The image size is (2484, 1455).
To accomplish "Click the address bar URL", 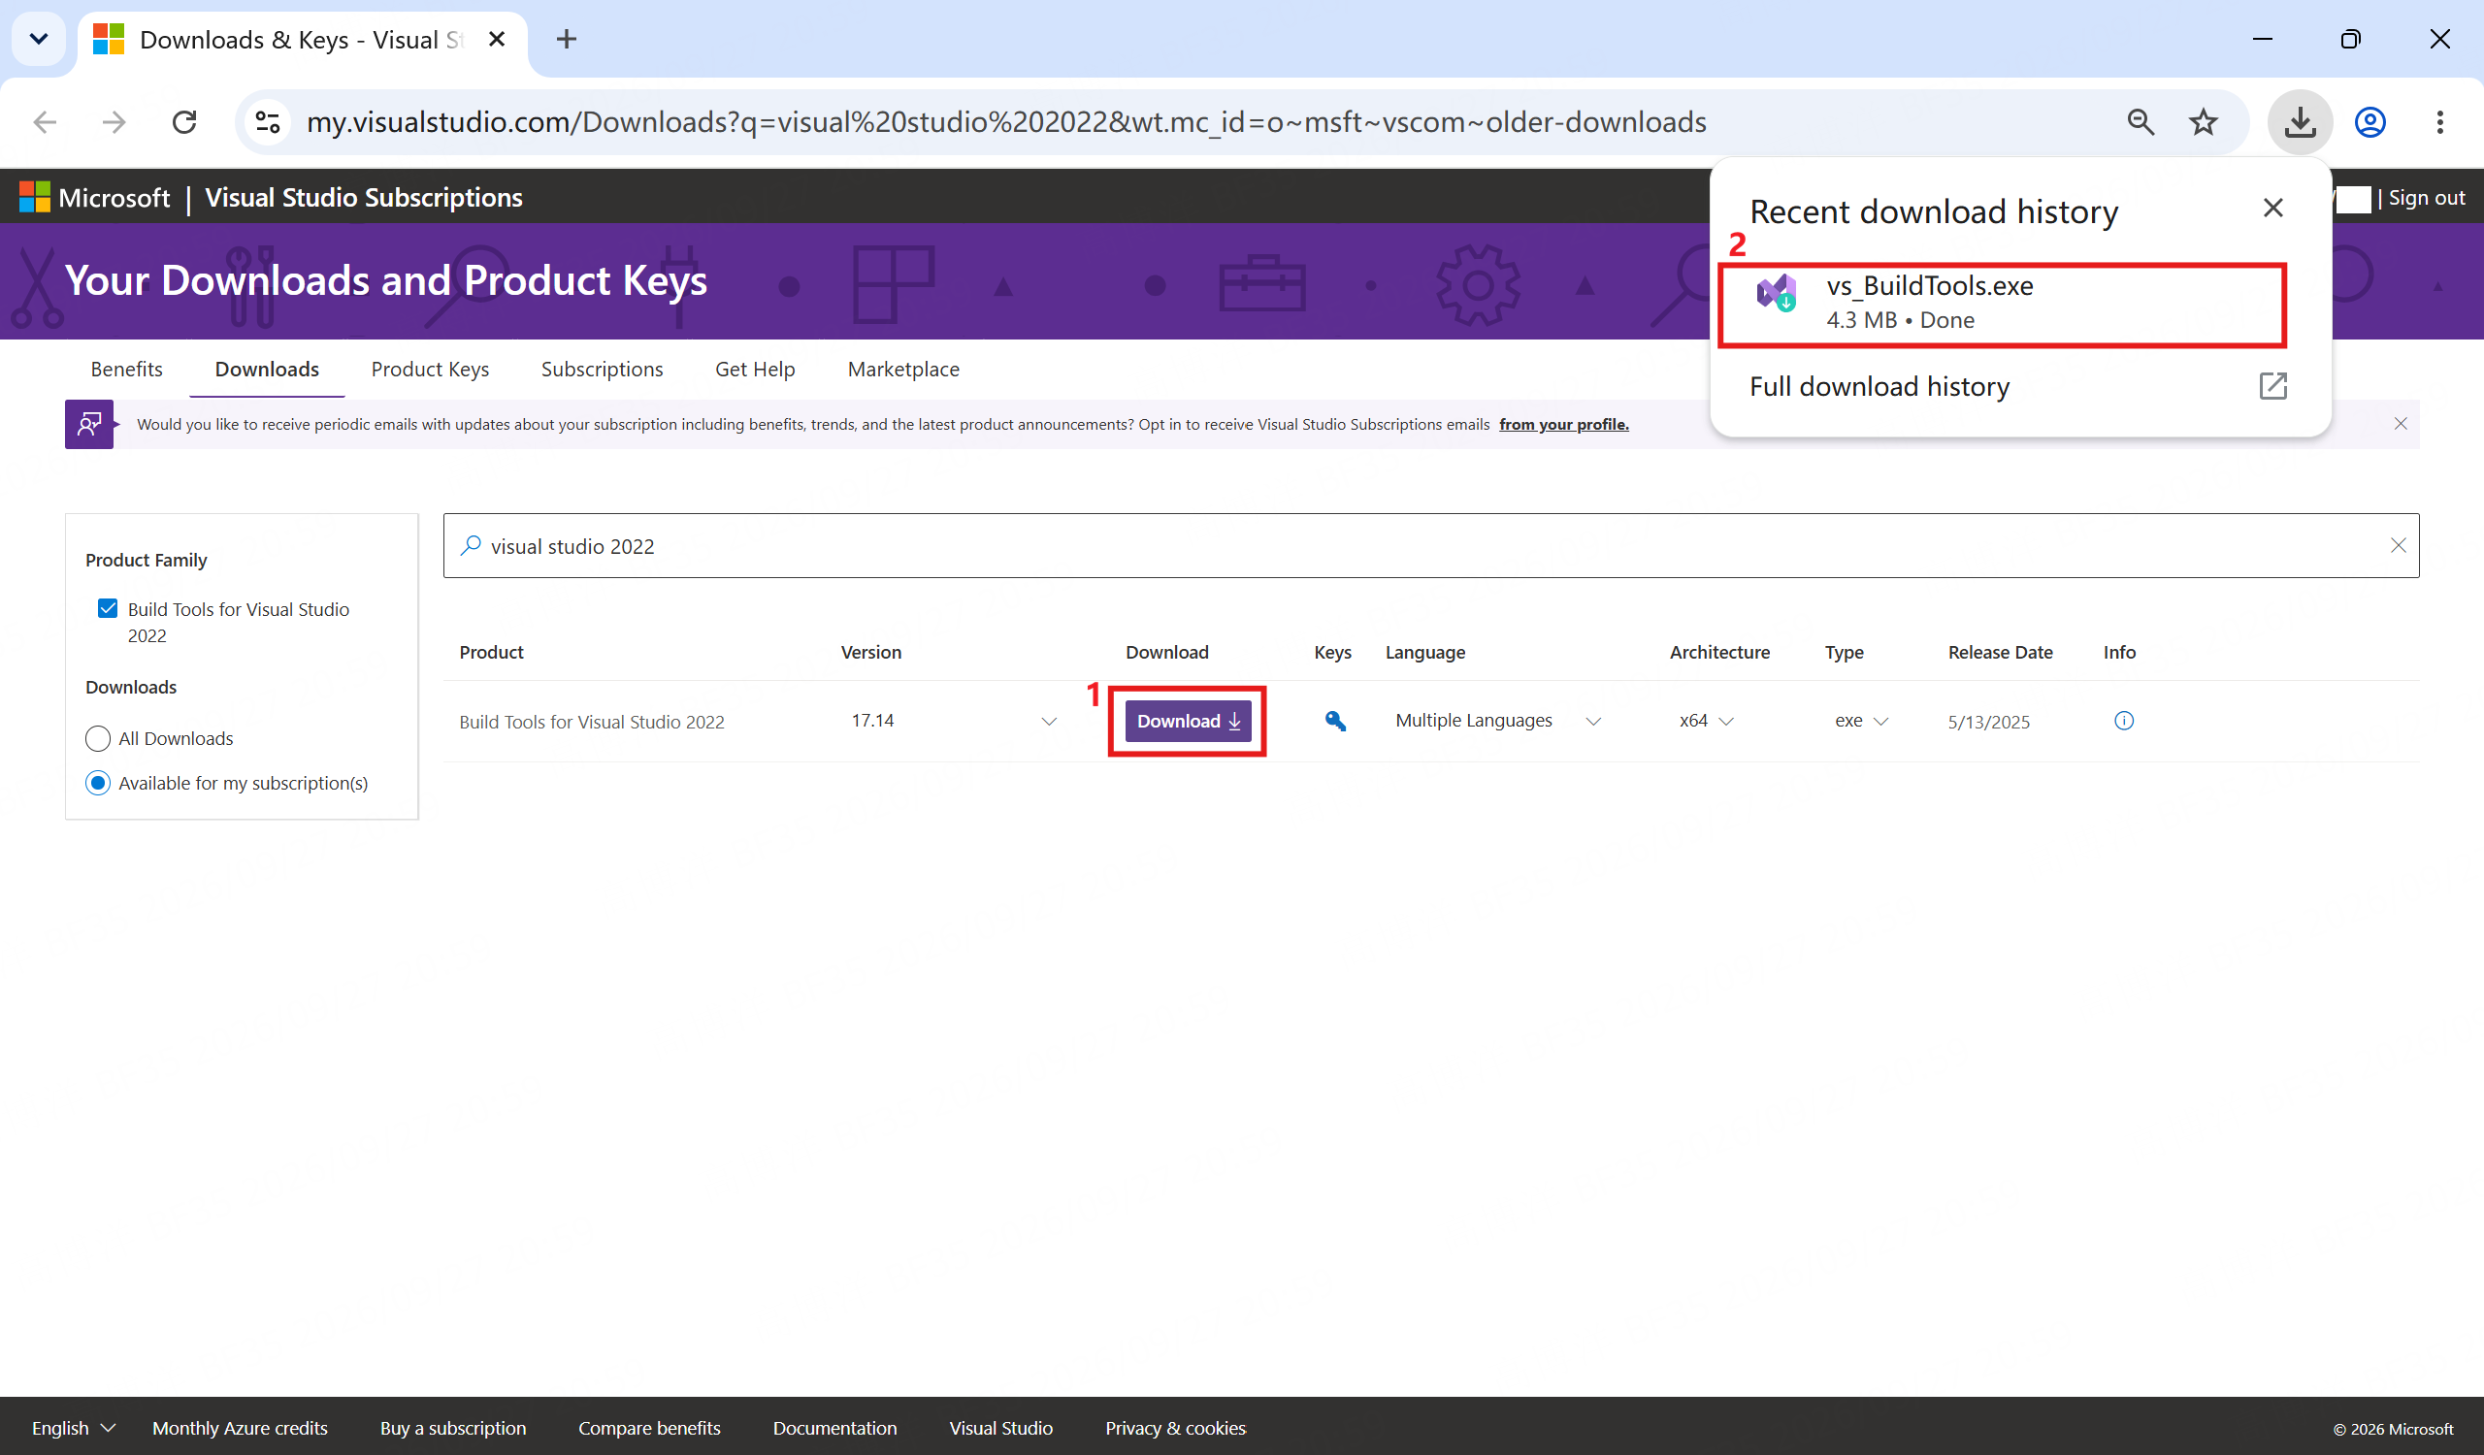I will (x=1005, y=122).
